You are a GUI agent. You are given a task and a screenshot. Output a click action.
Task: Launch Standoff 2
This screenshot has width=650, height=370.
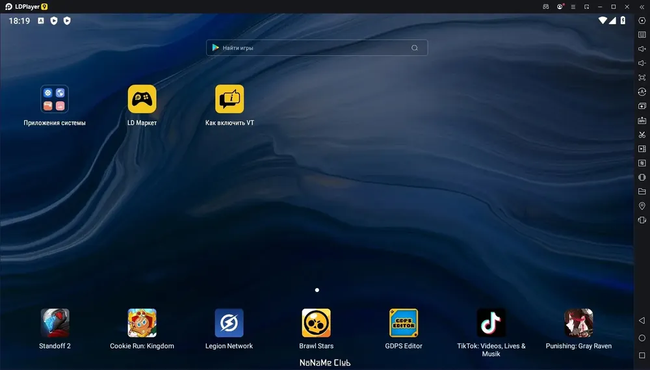tap(55, 323)
